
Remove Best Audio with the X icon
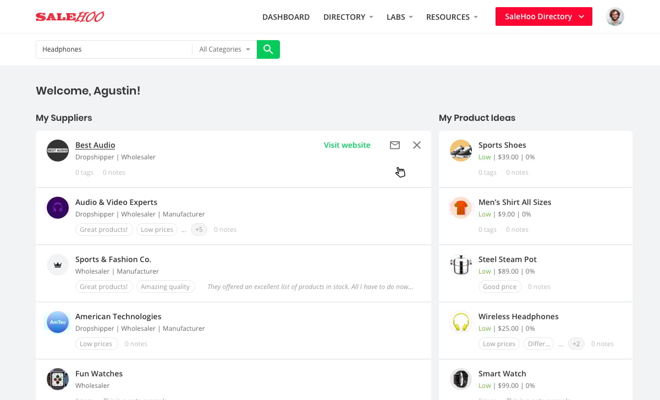tap(416, 145)
